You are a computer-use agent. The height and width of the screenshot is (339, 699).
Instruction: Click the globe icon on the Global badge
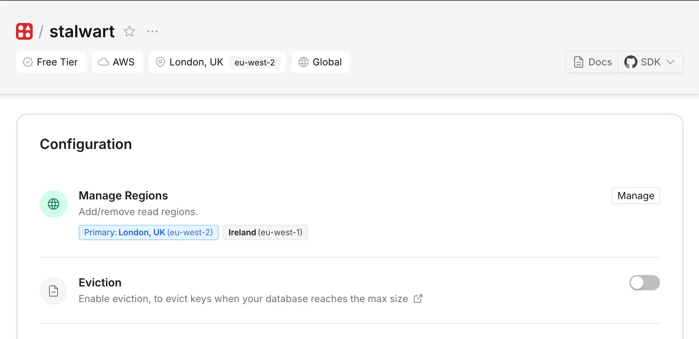click(303, 62)
